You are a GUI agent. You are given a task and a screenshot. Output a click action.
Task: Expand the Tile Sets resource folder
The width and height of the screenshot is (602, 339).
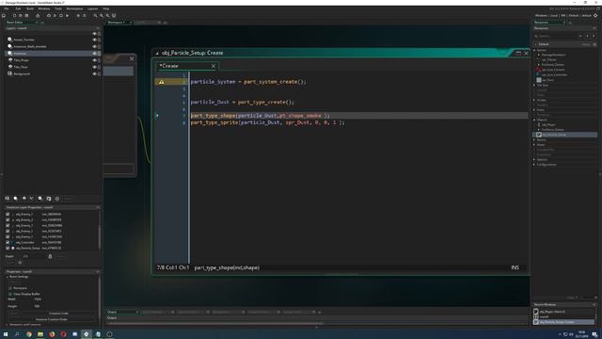click(x=534, y=85)
